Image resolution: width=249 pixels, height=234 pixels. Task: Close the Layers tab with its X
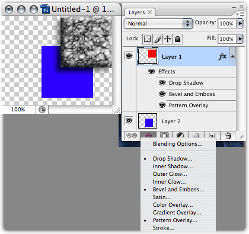[150, 12]
